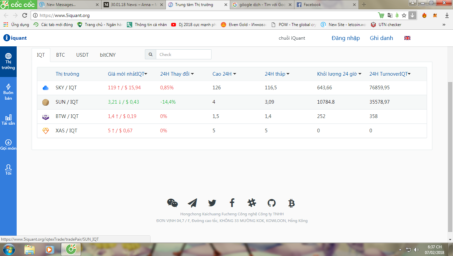Sort by 24H thấp column
This screenshot has height=256, width=453.
pyautogui.click(x=277, y=74)
